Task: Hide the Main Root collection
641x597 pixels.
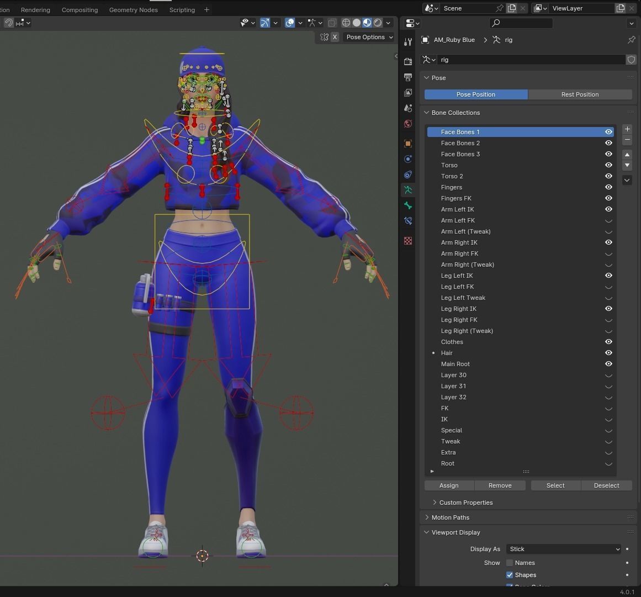Action: coord(608,364)
